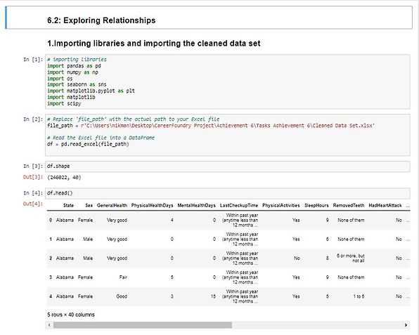Click the 'In [2]:' prompt label
Screen dimensions: 419x335
(33, 119)
